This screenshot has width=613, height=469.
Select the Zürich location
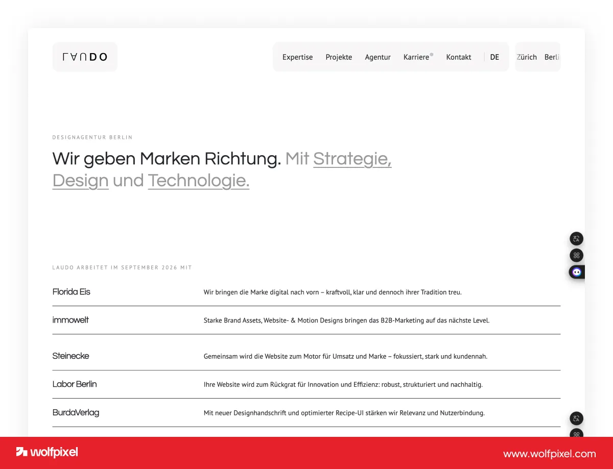coord(527,57)
